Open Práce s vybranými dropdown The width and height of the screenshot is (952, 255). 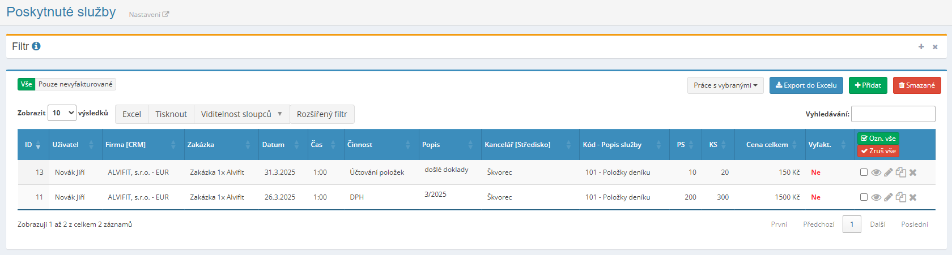click(x=725, y=85)
